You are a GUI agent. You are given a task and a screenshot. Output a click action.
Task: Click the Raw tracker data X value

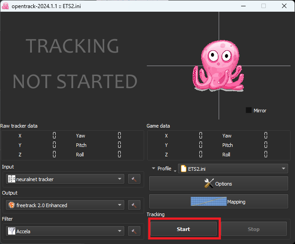coord(54,135)
